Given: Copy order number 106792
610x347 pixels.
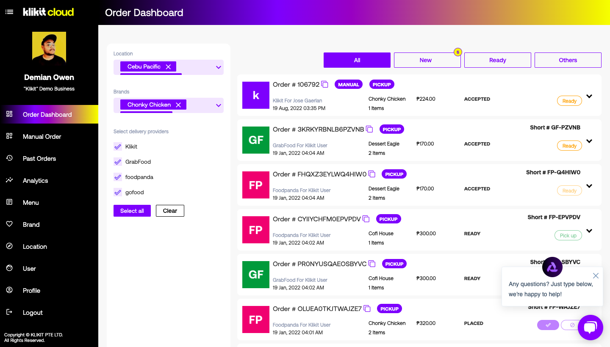Looking at the screenshot, I should coord(325,84).
